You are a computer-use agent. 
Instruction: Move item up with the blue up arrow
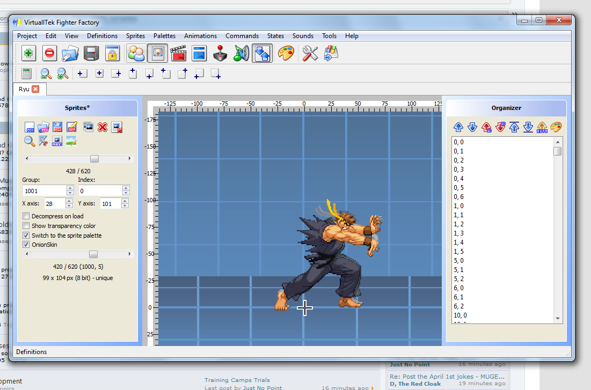coord(458,127)
